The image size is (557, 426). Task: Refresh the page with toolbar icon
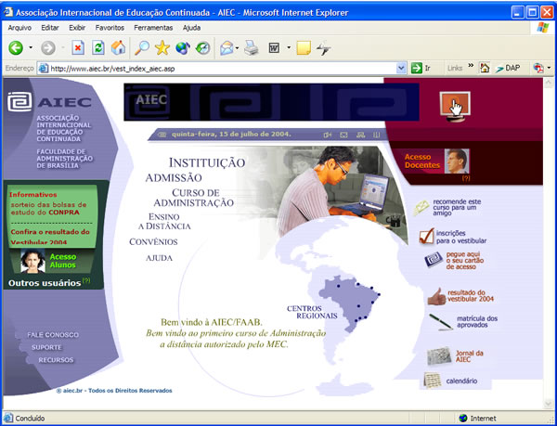[97, 48]
